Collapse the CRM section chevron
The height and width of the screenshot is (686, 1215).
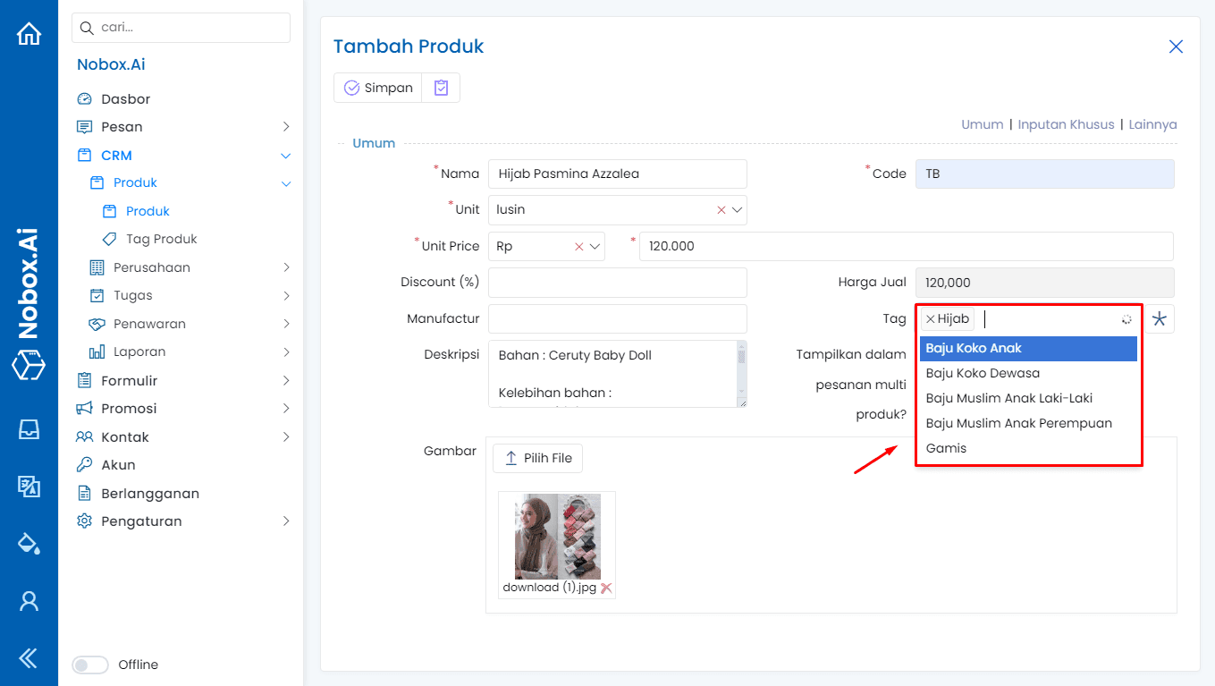[x=285, y=155]
